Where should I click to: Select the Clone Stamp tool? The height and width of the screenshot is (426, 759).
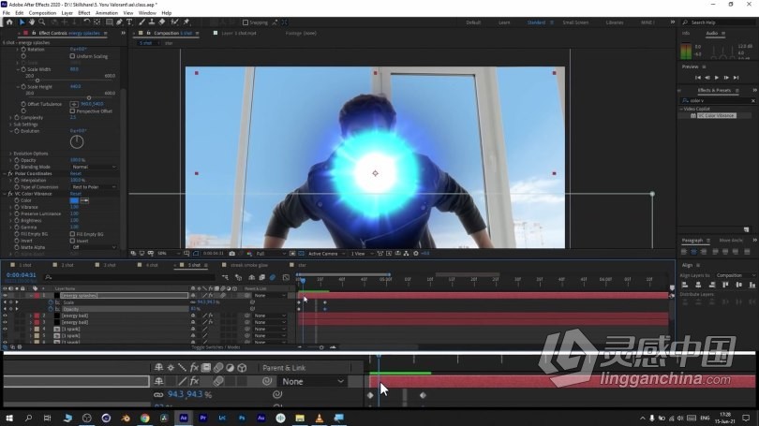[152, 22]
